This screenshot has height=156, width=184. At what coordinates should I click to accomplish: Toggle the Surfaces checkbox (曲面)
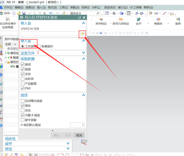click(22, 69)
